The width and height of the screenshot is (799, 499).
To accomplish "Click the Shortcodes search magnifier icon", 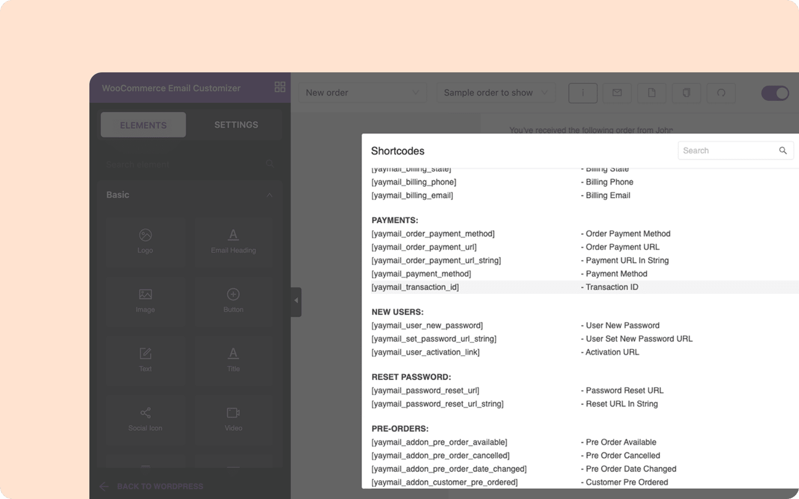I will [783, 151].
